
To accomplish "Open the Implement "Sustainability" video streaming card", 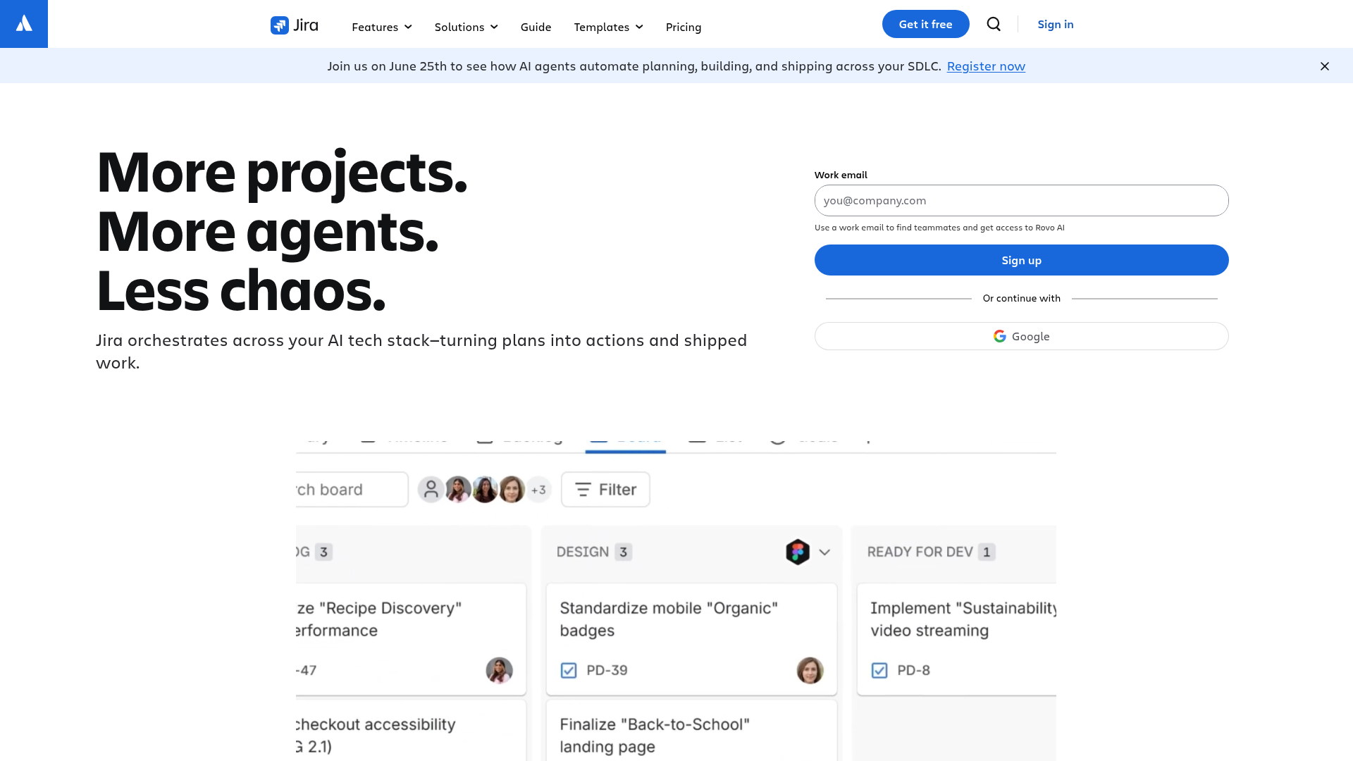I will coord(956,639).
